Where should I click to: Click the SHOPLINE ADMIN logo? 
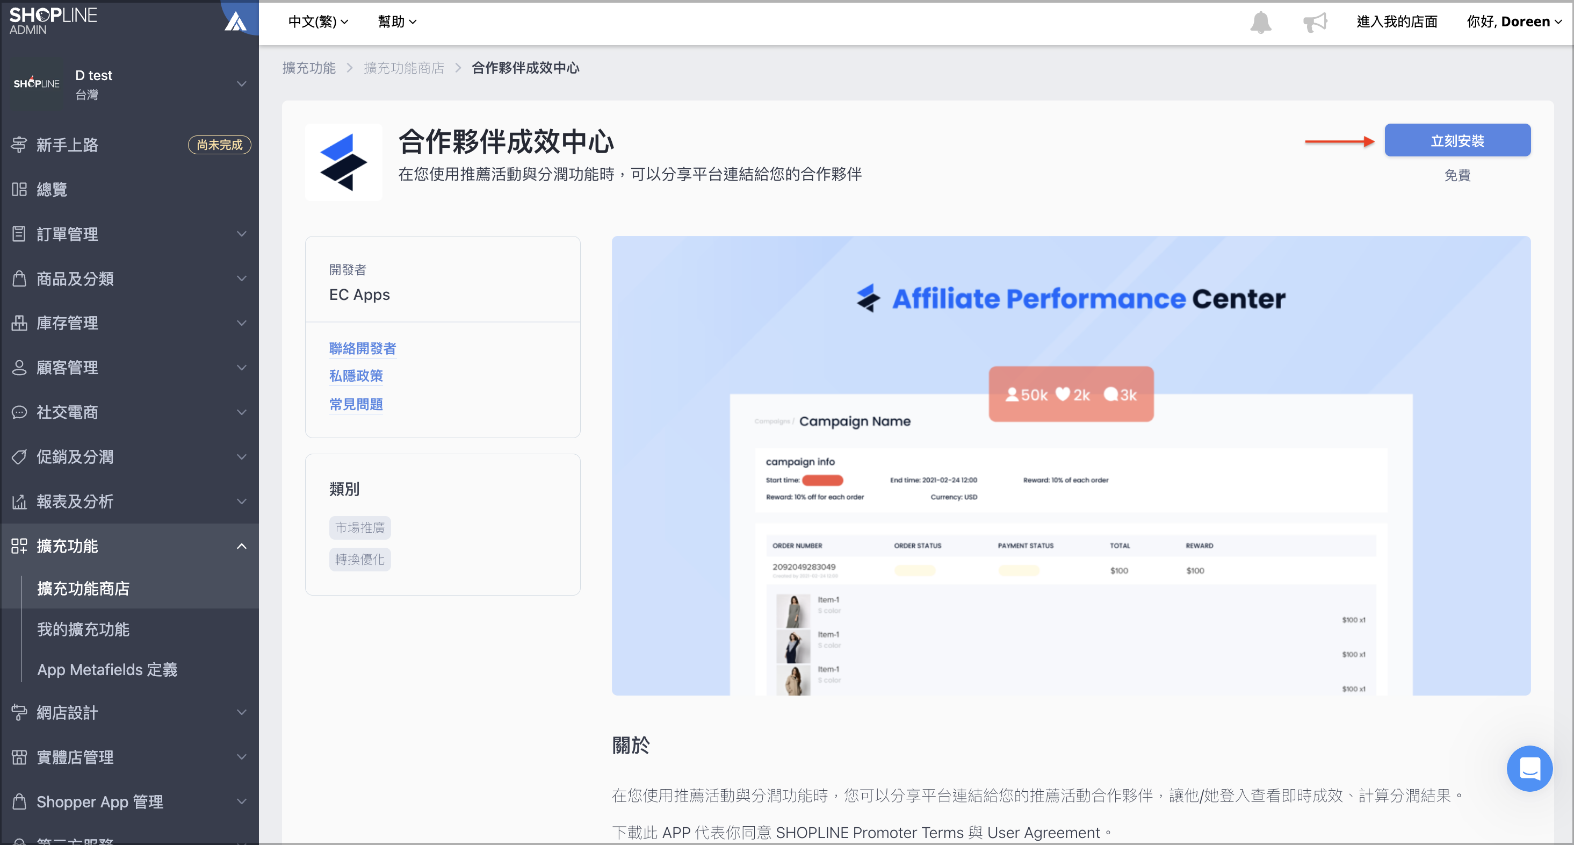click(x=53, y=20)
